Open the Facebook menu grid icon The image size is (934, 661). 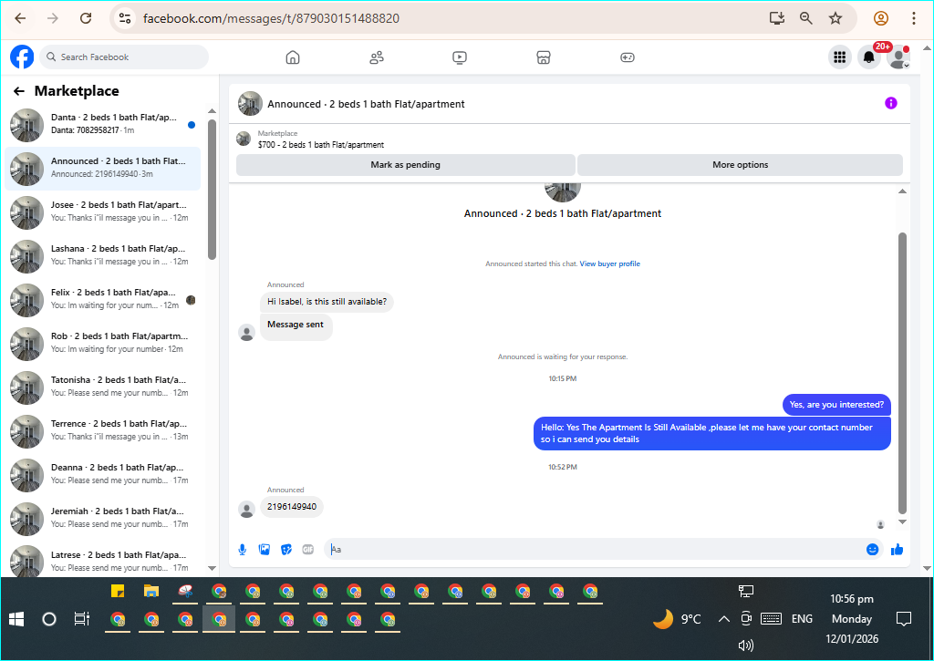click(x=839, y=57)
